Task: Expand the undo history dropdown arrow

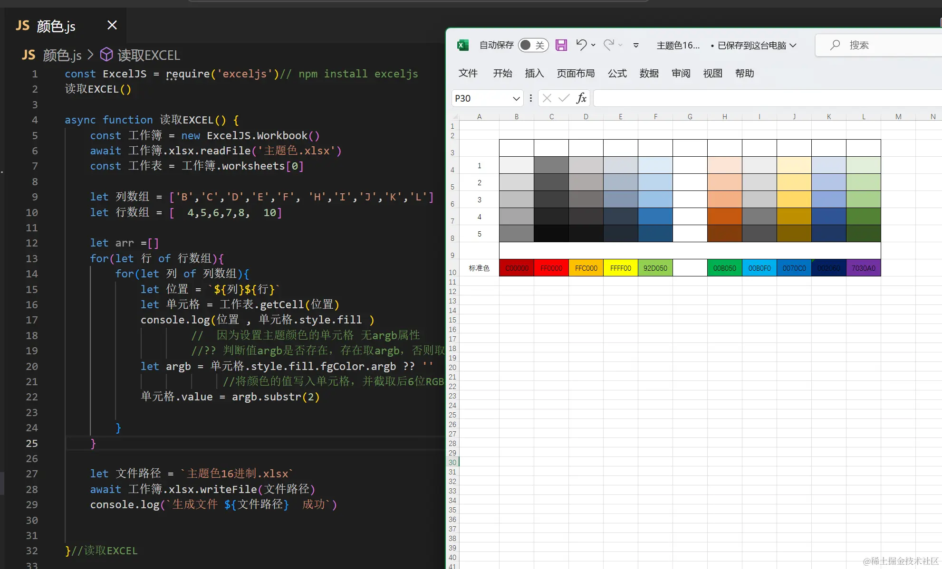Action: click(593, 45)
